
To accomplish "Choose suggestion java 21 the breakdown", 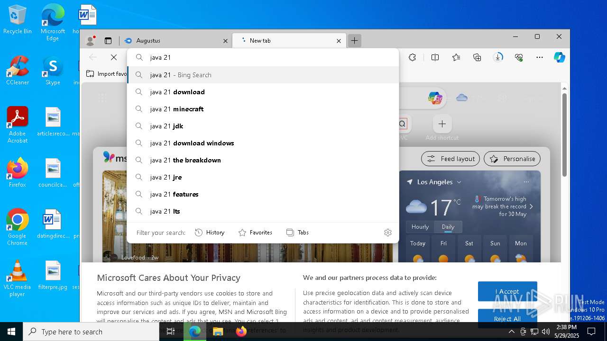I will click(263, 160).
